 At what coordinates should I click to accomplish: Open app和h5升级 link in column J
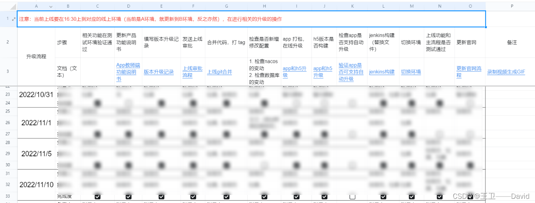coord(323,72)
